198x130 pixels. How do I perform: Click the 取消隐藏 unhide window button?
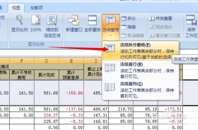[x=132, y=36]
